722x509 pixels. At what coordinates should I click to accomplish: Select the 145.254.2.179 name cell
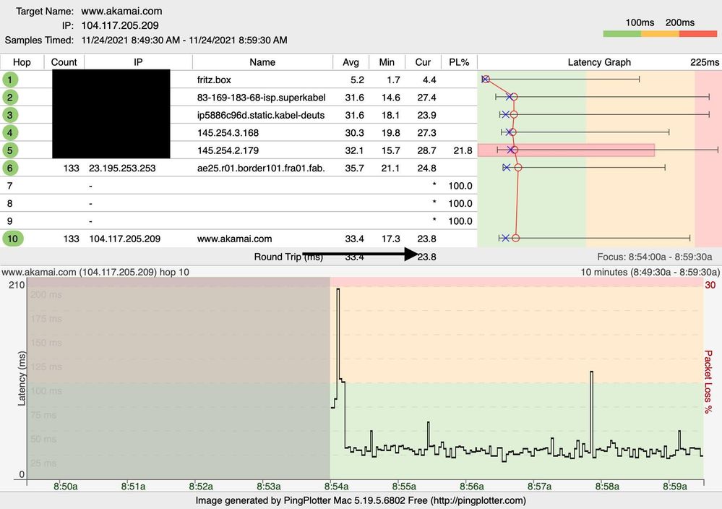(x=228, y=150)
